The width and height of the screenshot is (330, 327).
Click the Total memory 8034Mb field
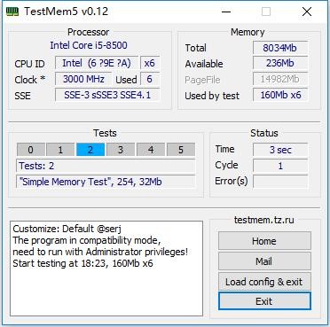(280, 48)
